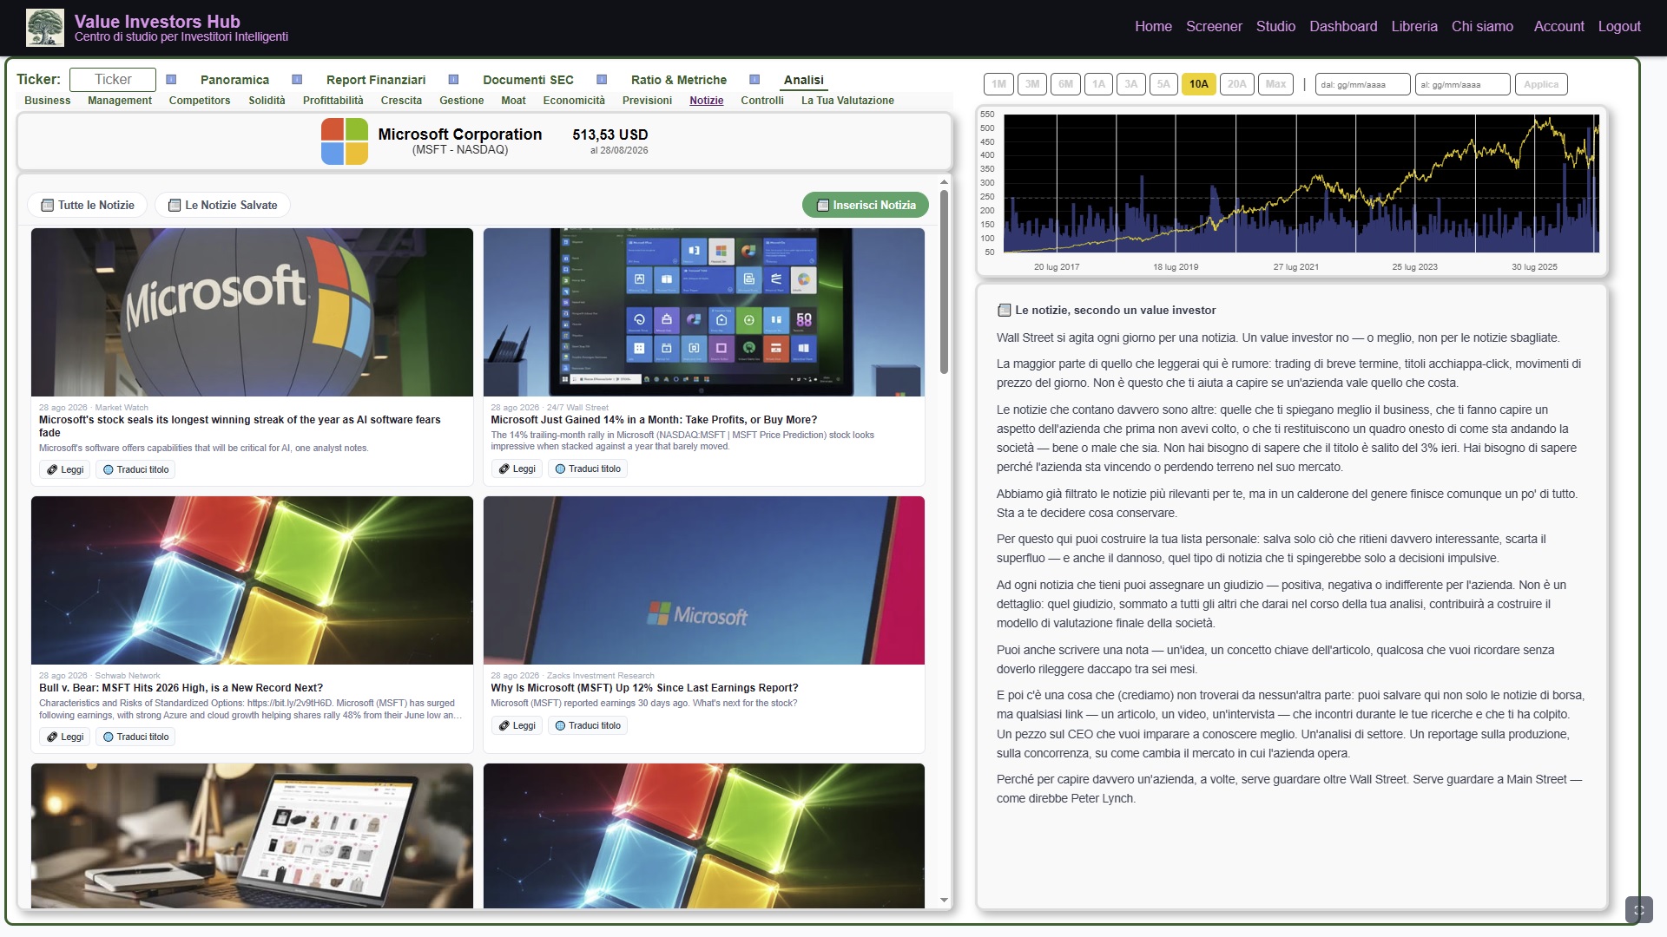Image resolution: width=1667 pixels, height=937 pixels.
Task: Open the Report Finanziari tab
Action: (x=376, y=80)
